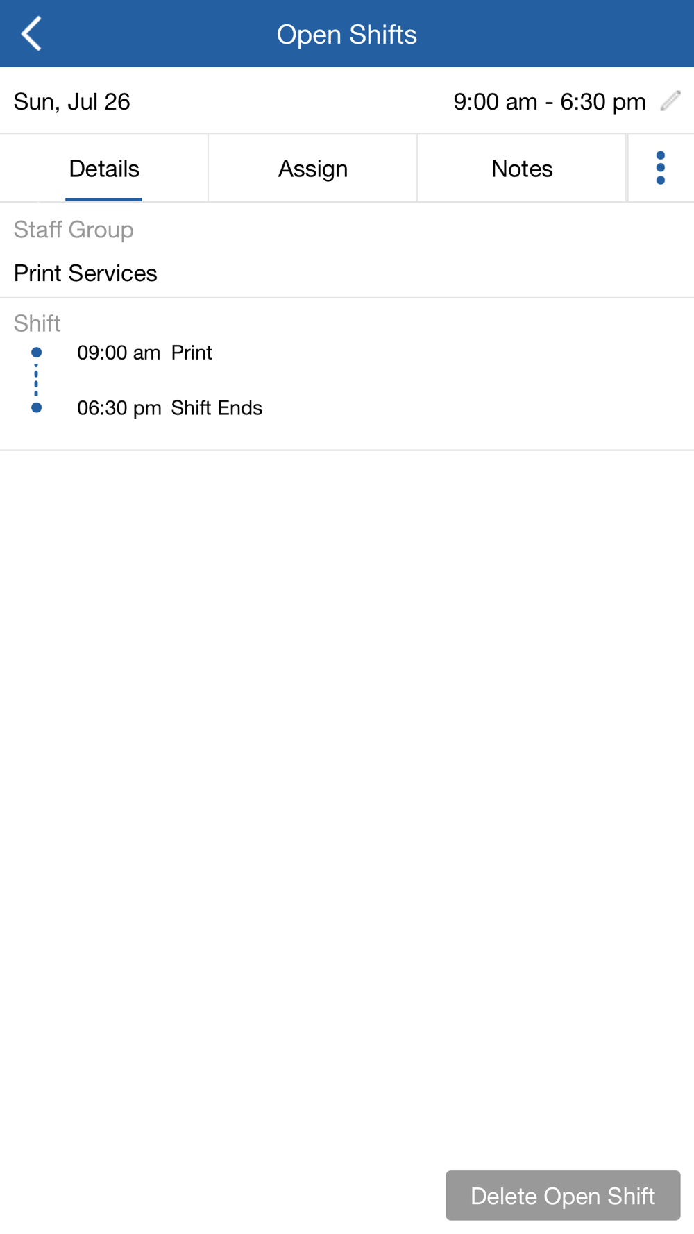
Task: Tap the Shift Ends label
Action: tap(217, 408)
